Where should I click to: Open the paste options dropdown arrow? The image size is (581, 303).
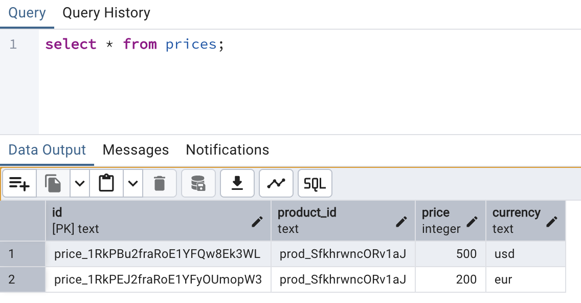(x=133, y=183)
